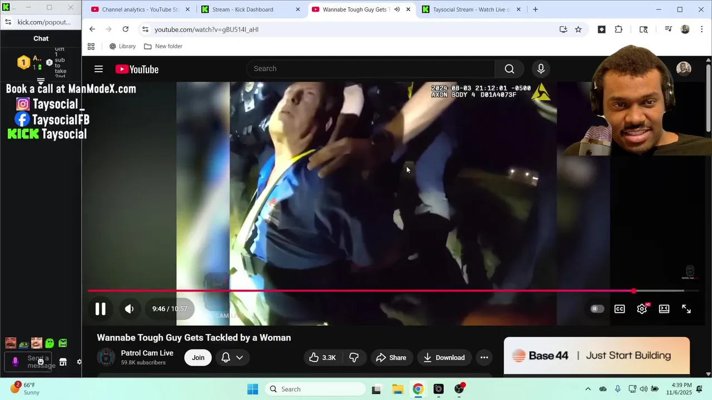Open the Patrol Cam Live channel name
Screen dimensions: 712x400
pyautogui.click(x=147, y=353)
